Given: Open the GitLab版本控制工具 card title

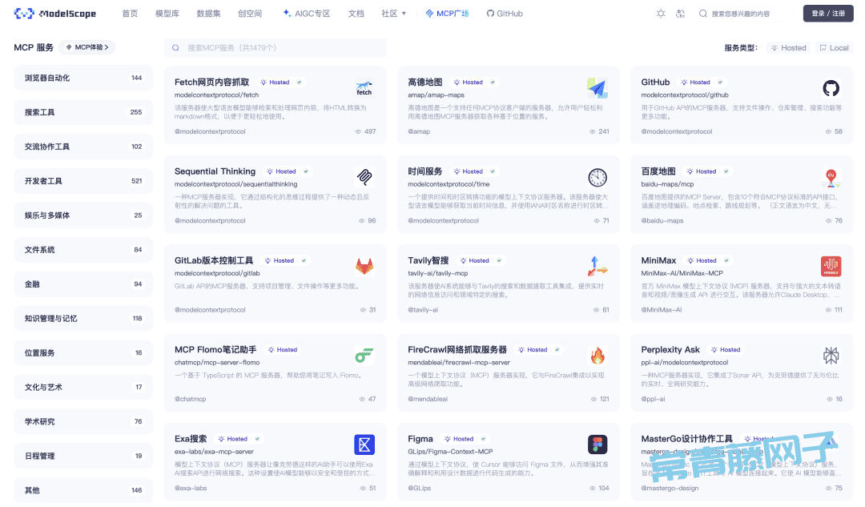Looking at the screenshot, I should [214, 260].
